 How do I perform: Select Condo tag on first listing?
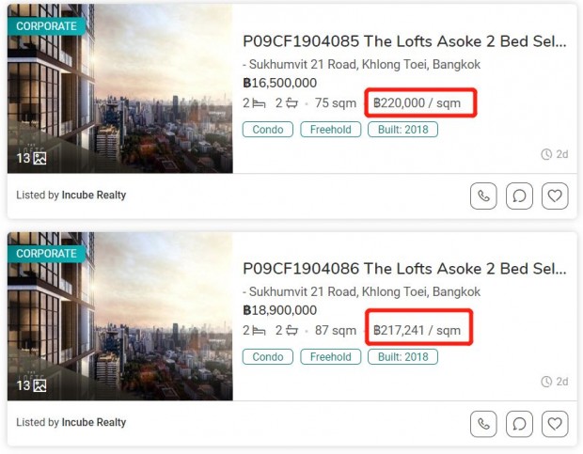pos(268,130)
